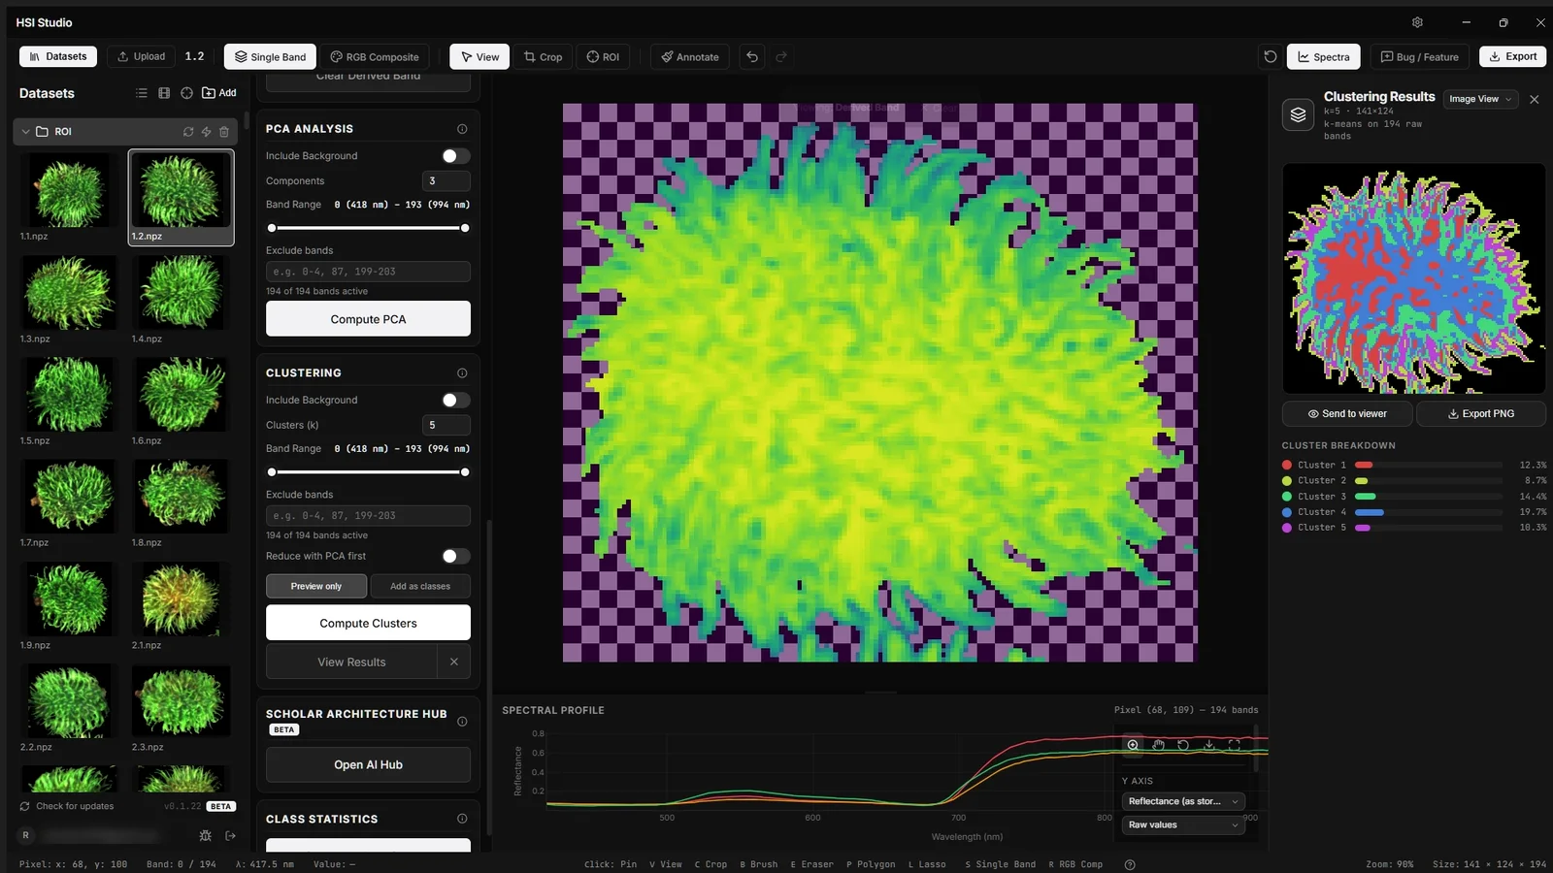Open Reflectance (as stored) Y axis dropdown
The width and height of the screenshot is (1553, 873).
tap(1183, 801)
